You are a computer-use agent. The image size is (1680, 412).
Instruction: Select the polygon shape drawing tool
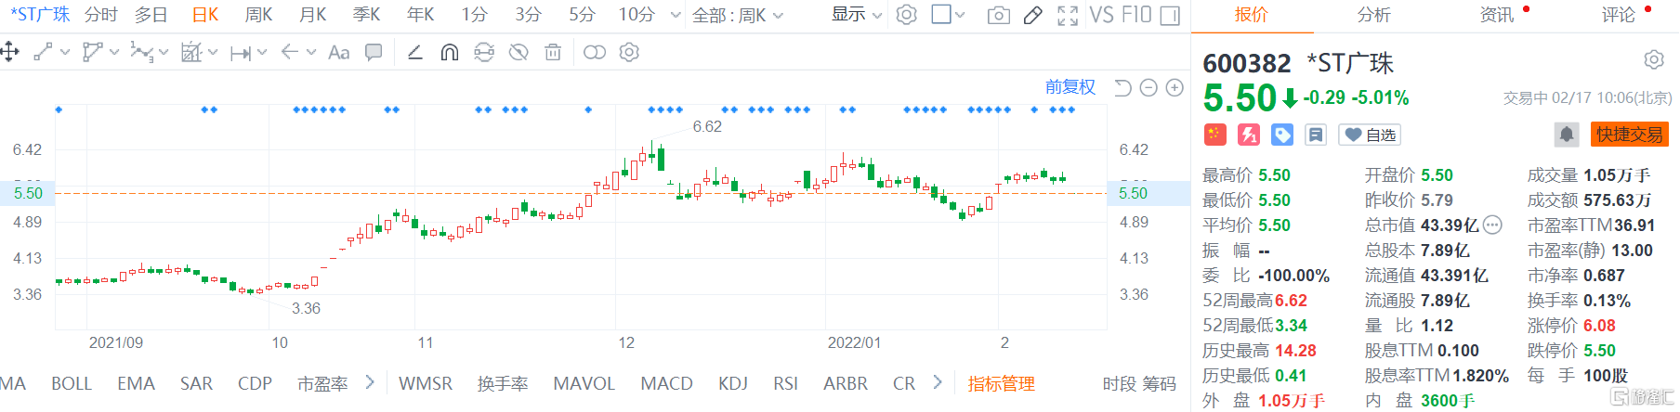[91, 52]
